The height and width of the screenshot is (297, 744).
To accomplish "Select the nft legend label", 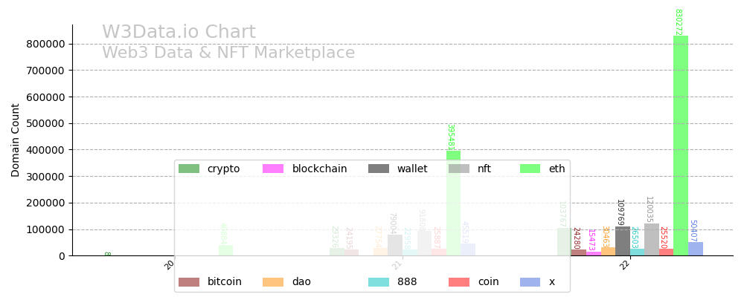I will [484, 169].
